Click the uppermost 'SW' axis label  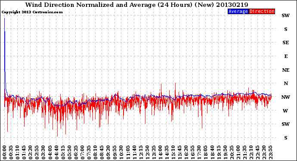[286, 15]
